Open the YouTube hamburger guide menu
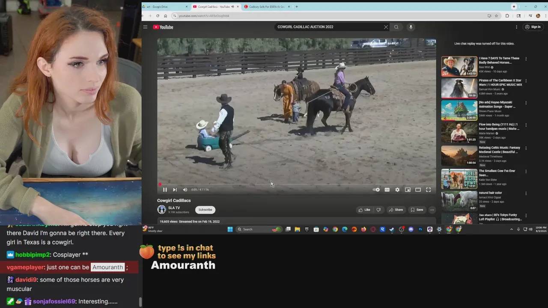548x308 pixels. pyautogui.click(x=145, y=27)
